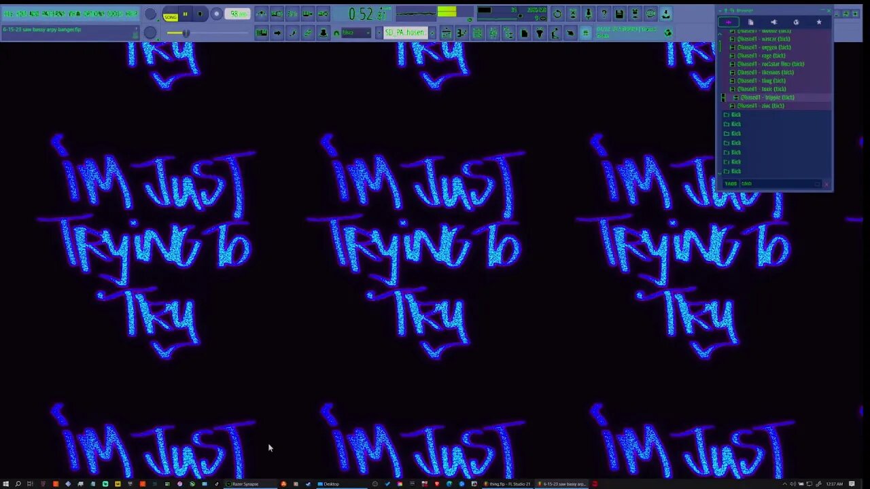Select the Browser 'All' tab icon
Viewport: 870px width, 489px height.
(728, 22)
